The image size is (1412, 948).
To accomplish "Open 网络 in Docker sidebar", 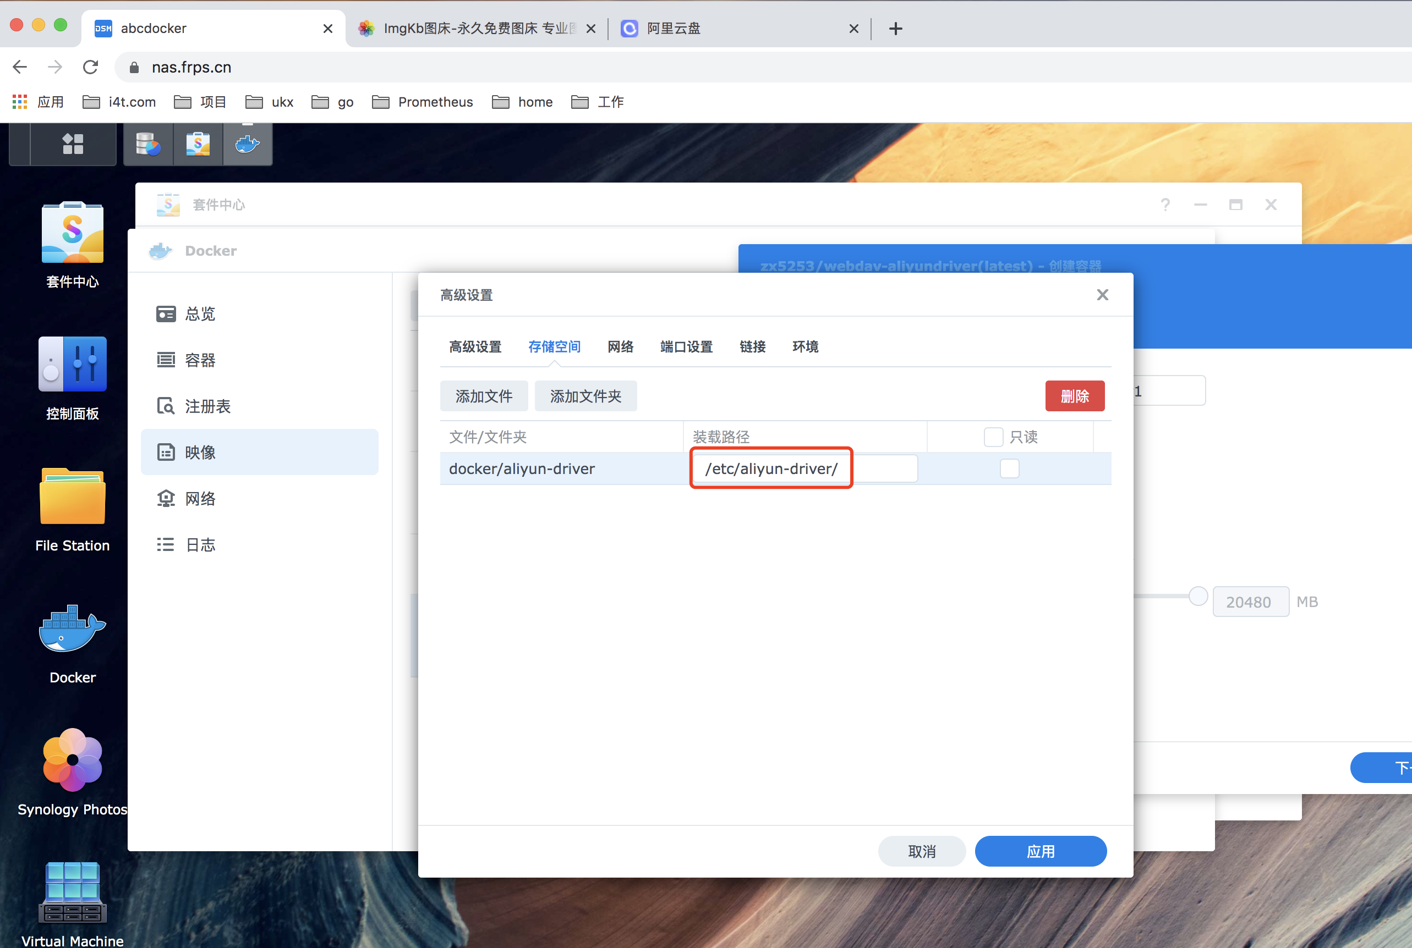I will tap(260, 499).
